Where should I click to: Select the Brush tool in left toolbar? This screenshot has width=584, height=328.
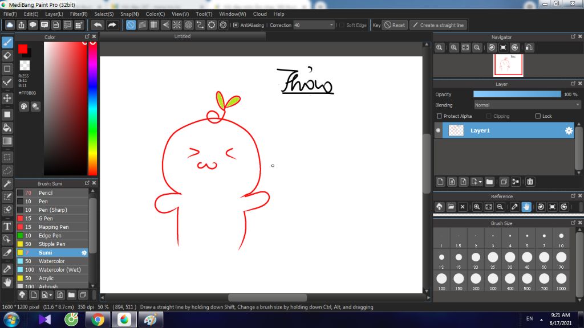tap(7, 42)
